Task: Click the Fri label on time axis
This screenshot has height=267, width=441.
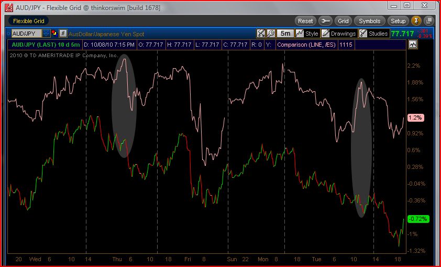Action: [188, 259]
